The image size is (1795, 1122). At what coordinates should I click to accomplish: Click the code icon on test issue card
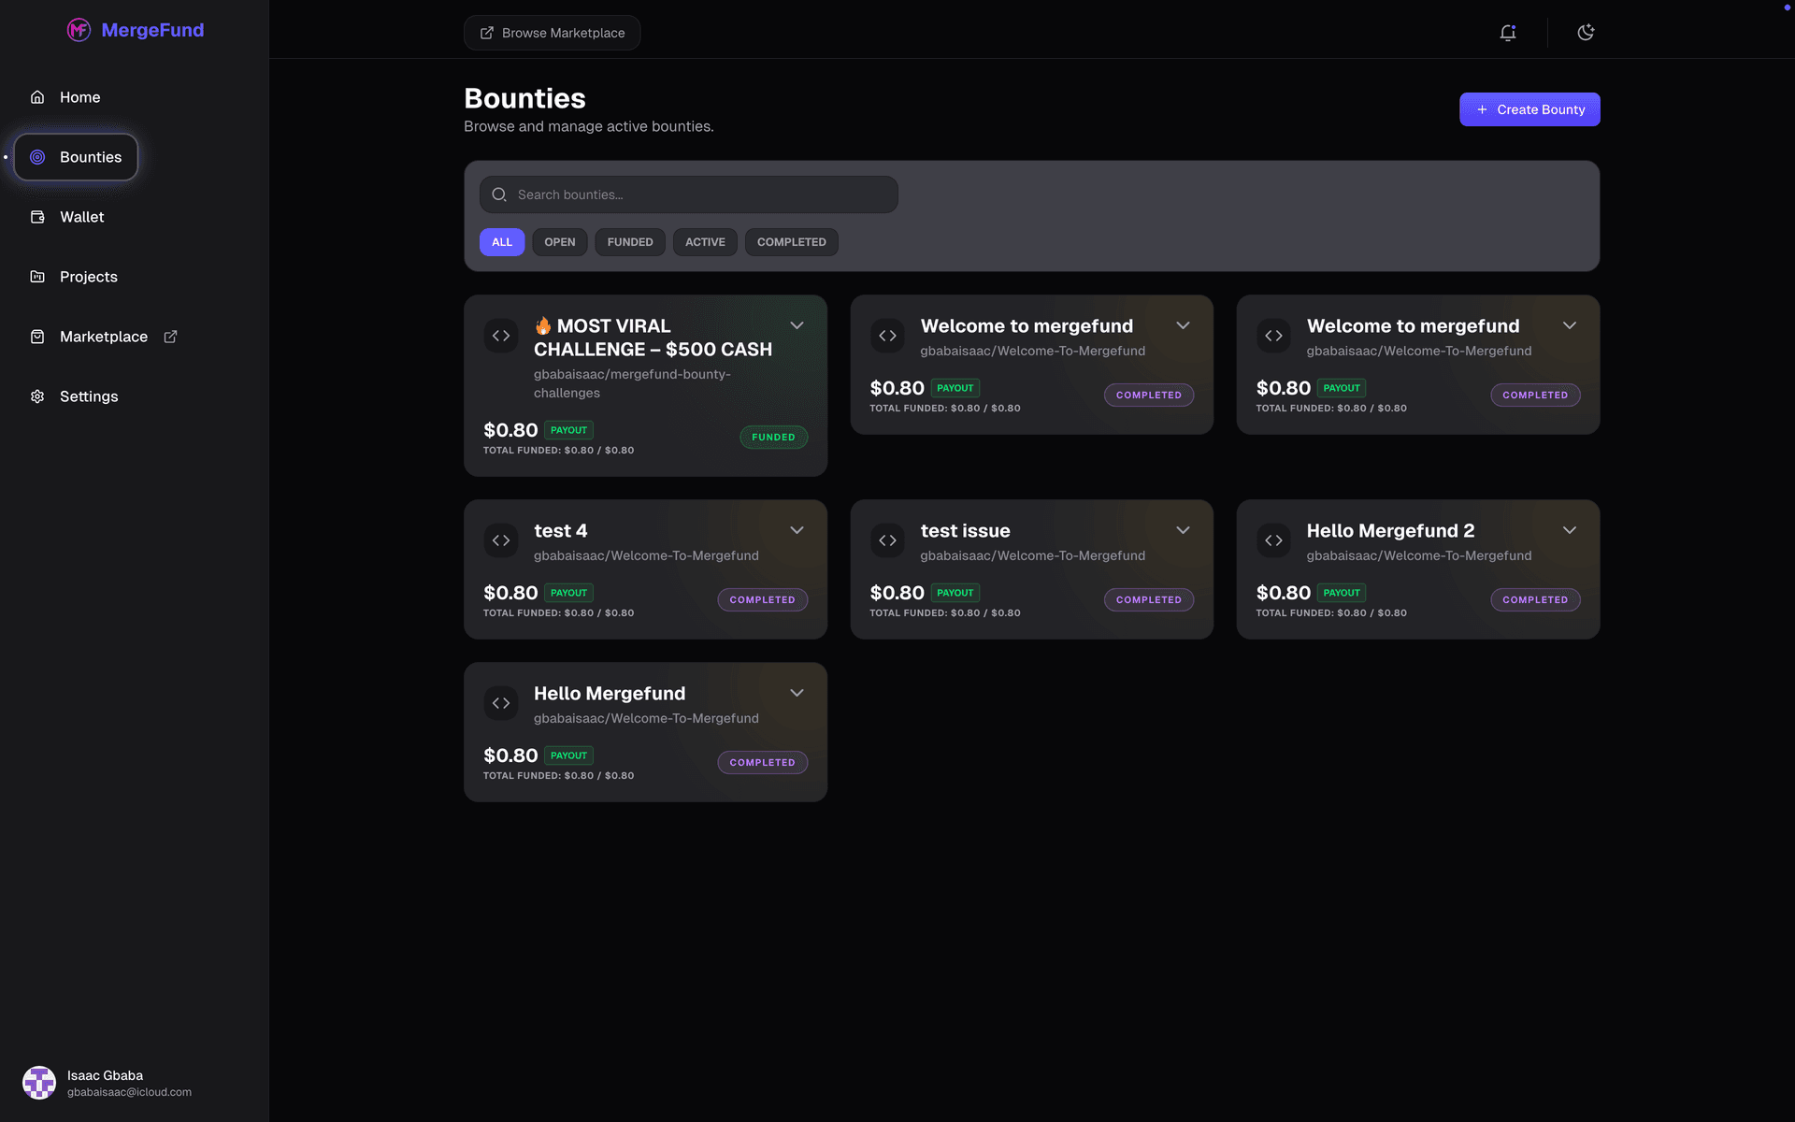tap(886, 539)
